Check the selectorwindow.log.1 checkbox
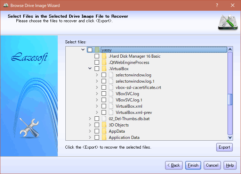 (x=104, y=81)
